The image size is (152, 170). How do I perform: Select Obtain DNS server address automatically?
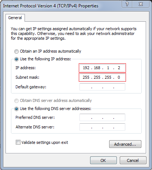(x=16, y=101)
